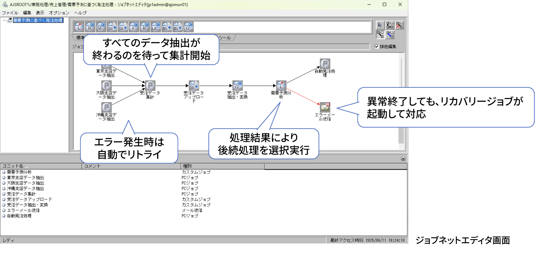Click the vertical scrollbar of the map area

401,101
